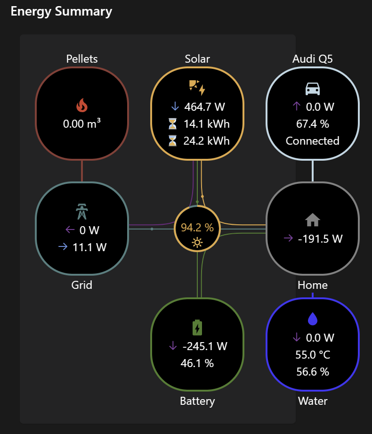This screenshot has height=434, width=372.
Task: Click the Home consumption -191.5 W value
Action: point(320,238)
